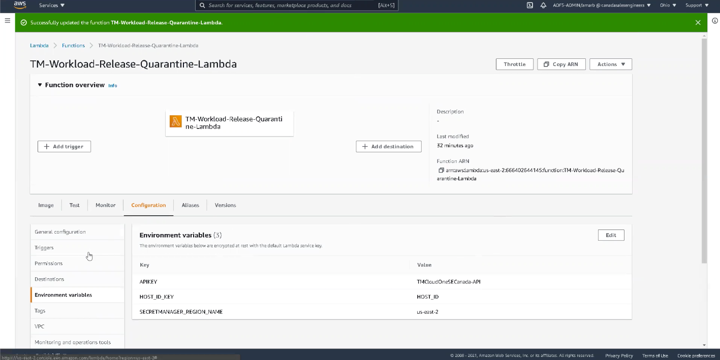
Task: Go to the Functions breadcrumb link
Action: pos(73,46)
